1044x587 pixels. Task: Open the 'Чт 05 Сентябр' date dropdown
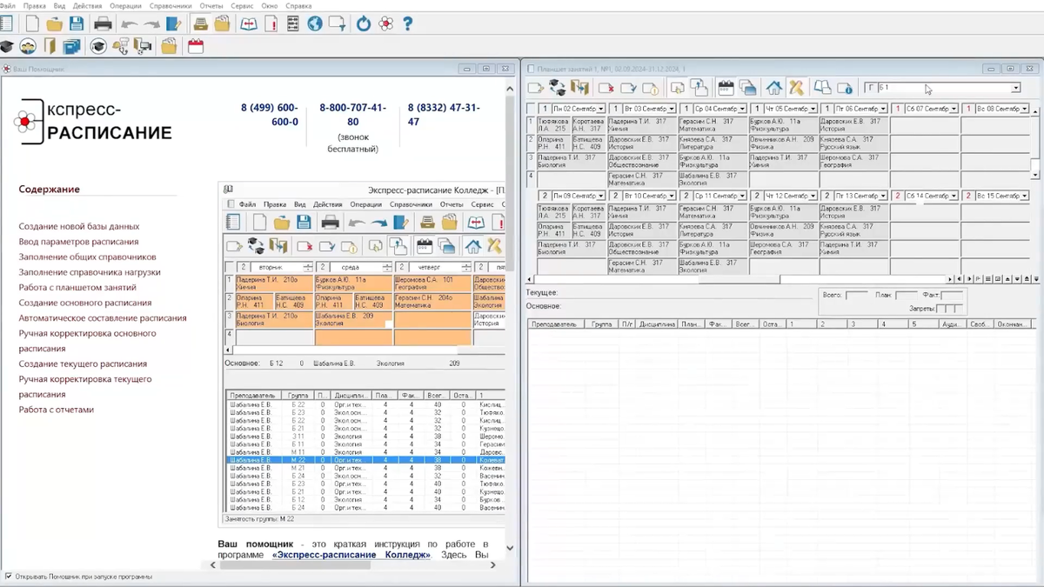[x=813, y=110]
